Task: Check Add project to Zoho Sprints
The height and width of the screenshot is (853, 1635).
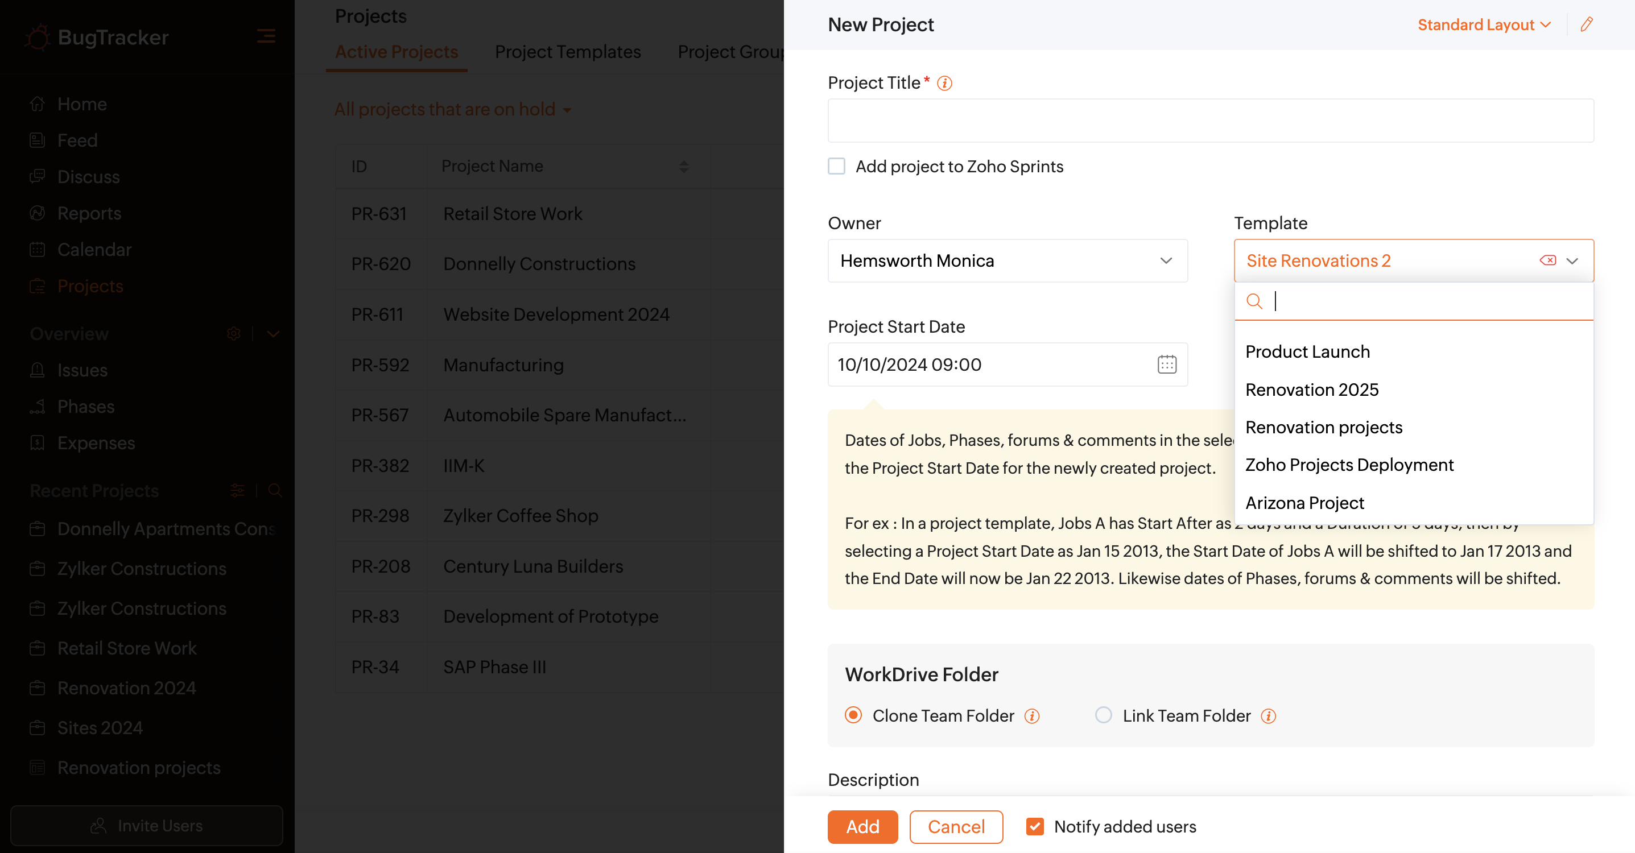Action: (x=836, y=166)
